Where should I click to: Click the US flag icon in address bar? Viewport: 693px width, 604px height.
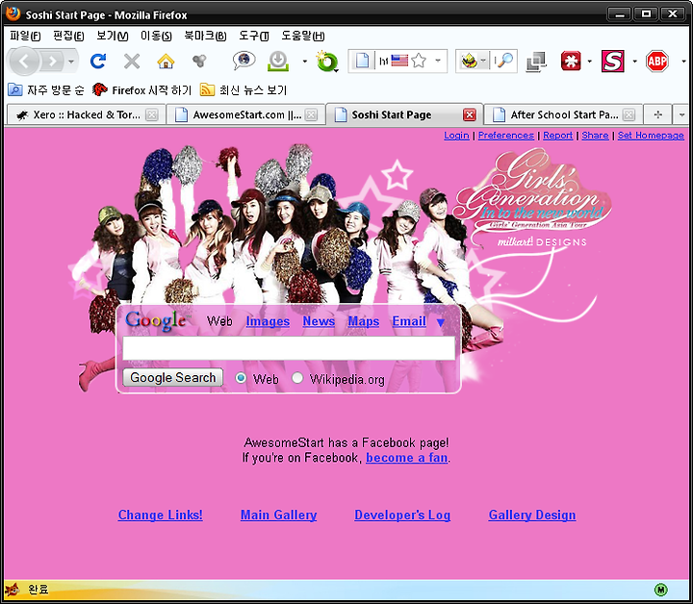tap(399, 61)
